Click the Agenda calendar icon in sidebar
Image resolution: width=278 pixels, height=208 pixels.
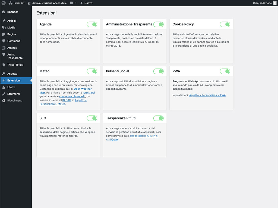coord(4,48)
